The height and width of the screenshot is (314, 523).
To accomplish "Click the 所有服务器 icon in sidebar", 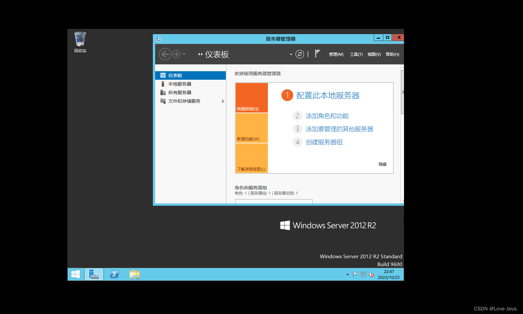I will click(x=163, y=93).
